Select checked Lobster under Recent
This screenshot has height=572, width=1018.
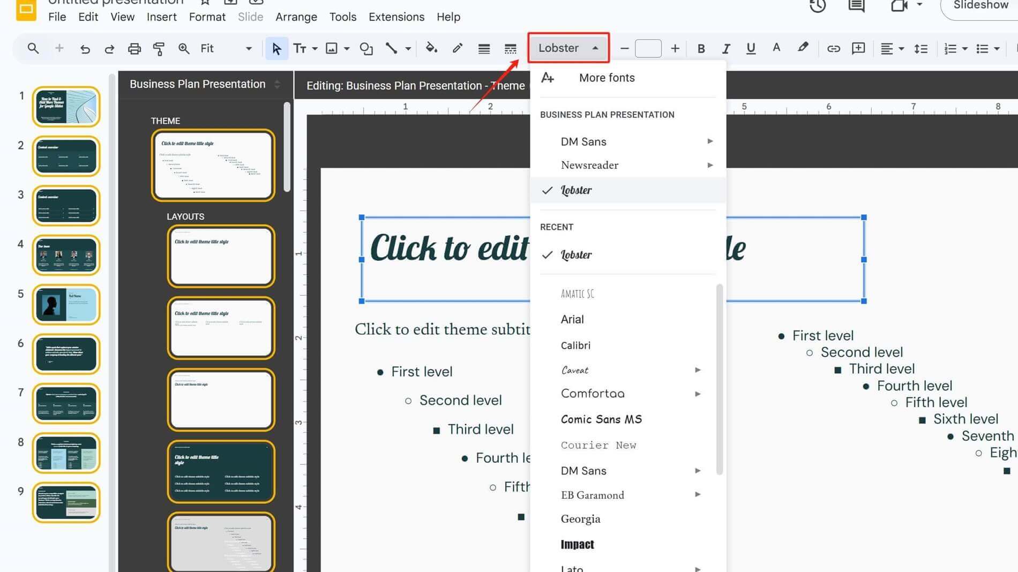tap(628, 255)
